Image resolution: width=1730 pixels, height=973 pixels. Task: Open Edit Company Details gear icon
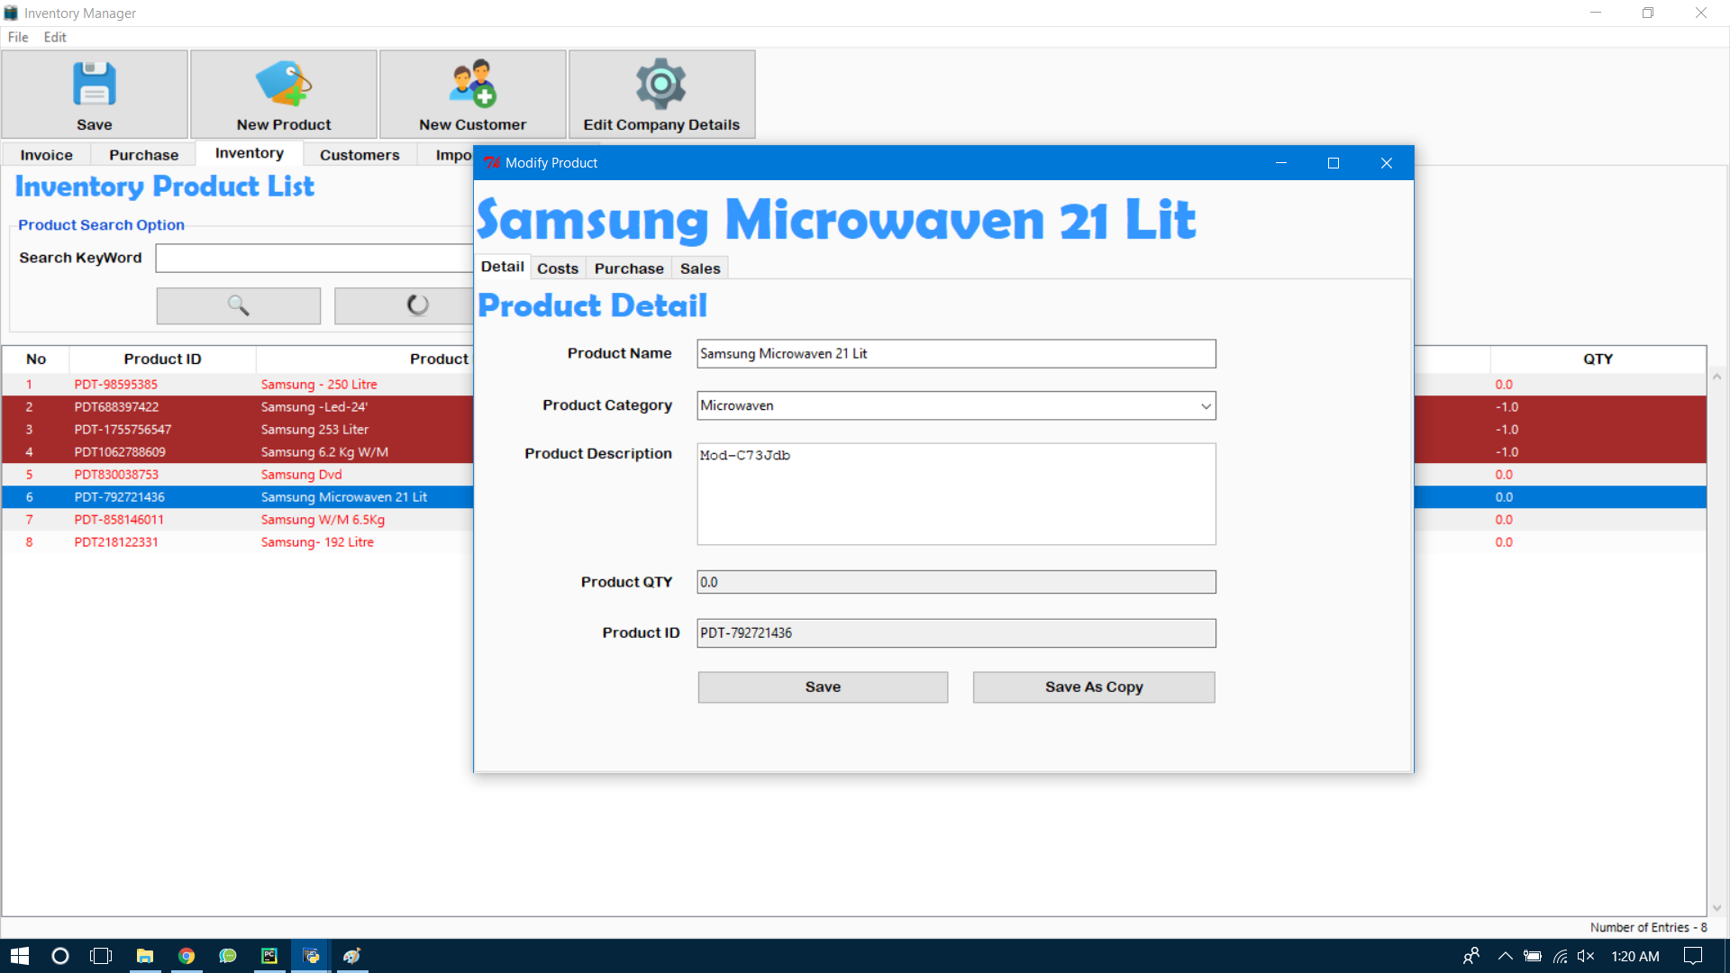tap(660, 84)
